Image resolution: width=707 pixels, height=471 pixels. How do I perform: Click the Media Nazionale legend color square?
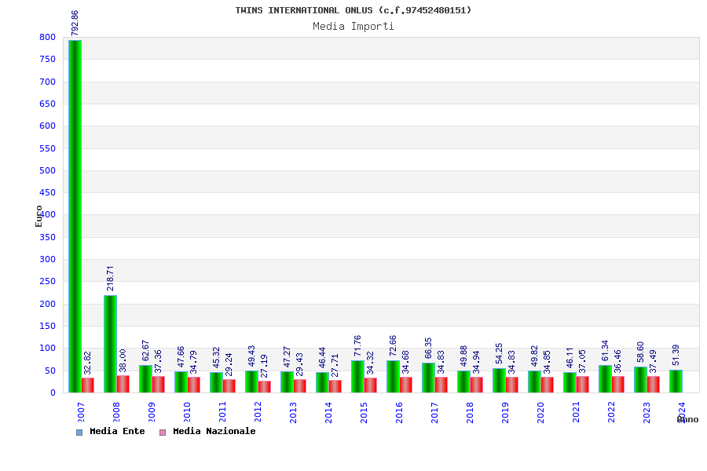coord(163,433)
